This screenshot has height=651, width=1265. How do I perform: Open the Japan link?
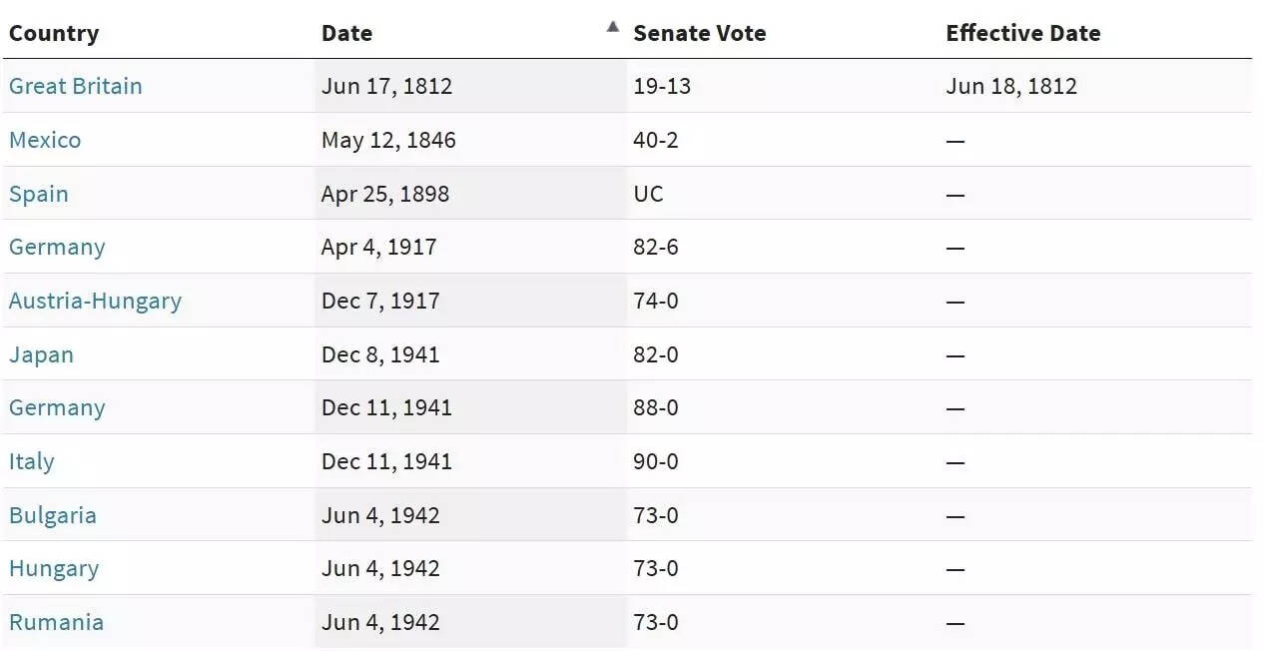[x=40, y=354]
